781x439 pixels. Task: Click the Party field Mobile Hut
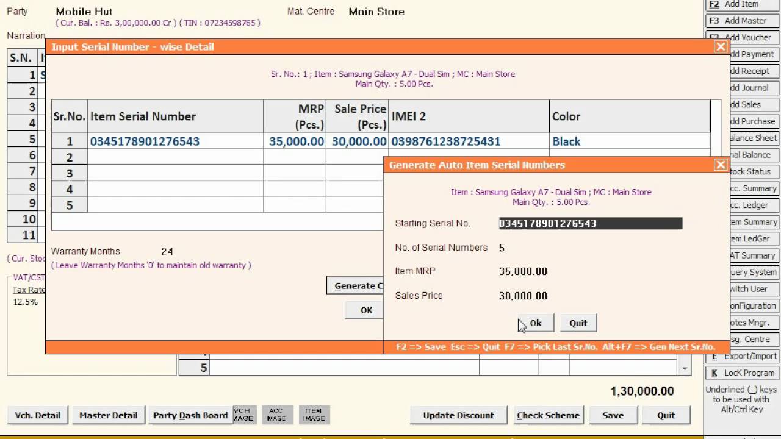point(84,12)
